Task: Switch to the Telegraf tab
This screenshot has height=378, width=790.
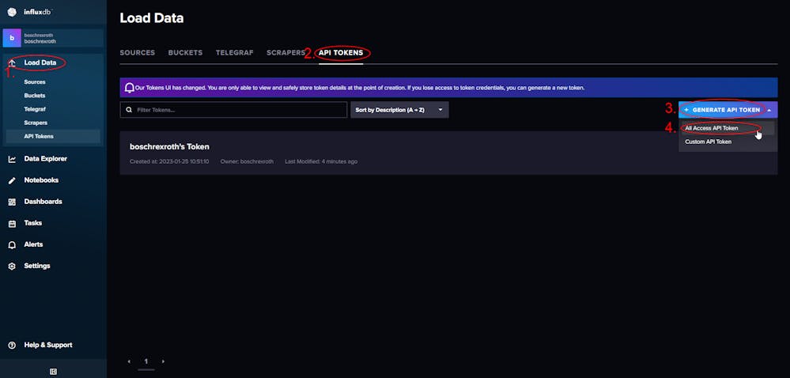Action: pyautogui.click(x=234, y=52)
